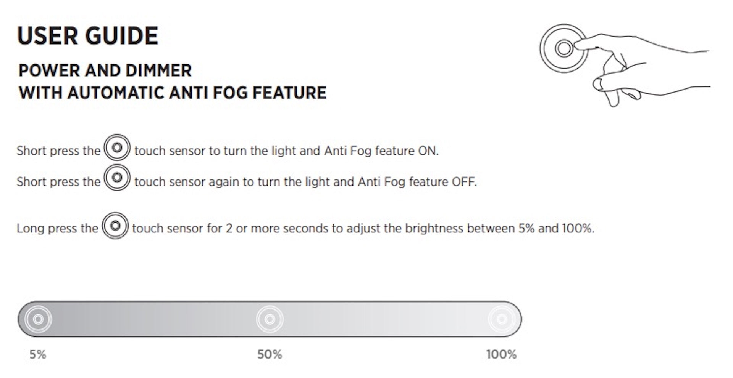The image size is (733, 378).
Task: Click the brightness bar between 5% and 50% markers
Action: [x=153, y=319]
